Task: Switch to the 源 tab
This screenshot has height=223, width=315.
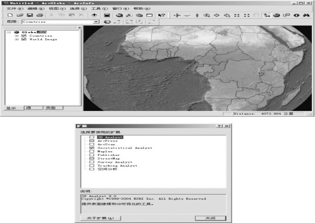Action: tap(34, 108)
